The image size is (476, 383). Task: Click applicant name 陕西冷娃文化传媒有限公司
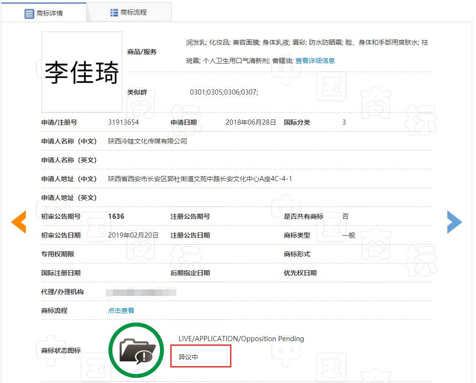click(x=147, y=141)
